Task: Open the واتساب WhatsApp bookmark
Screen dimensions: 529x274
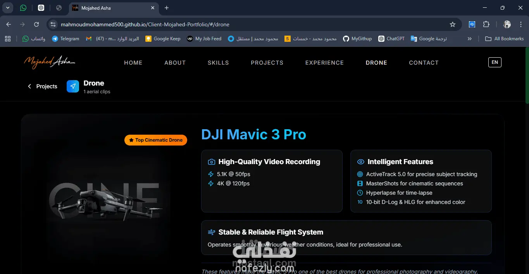Action: (34, 39)
